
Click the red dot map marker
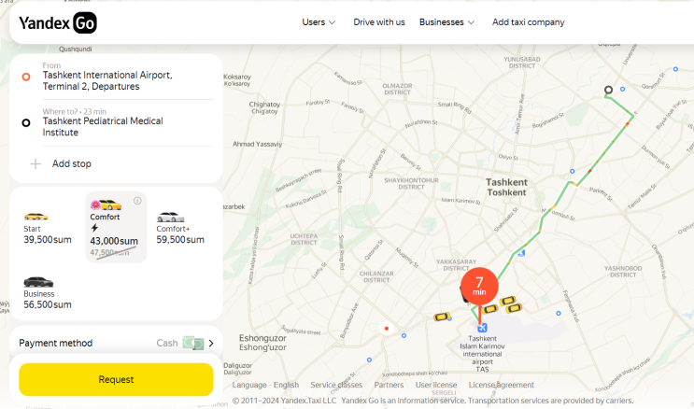coord(387,329)
